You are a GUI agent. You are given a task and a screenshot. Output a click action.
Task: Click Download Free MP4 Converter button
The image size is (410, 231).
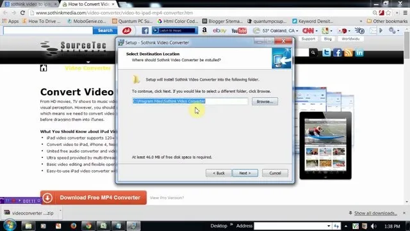(x=94, y=198)
